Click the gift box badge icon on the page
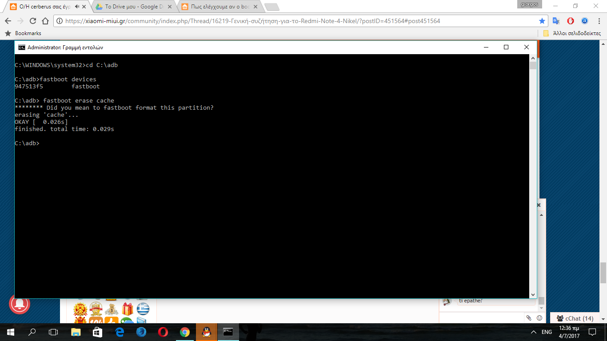Image resolution: width=607 pixels, height=341 pixels. pos(128,309)
